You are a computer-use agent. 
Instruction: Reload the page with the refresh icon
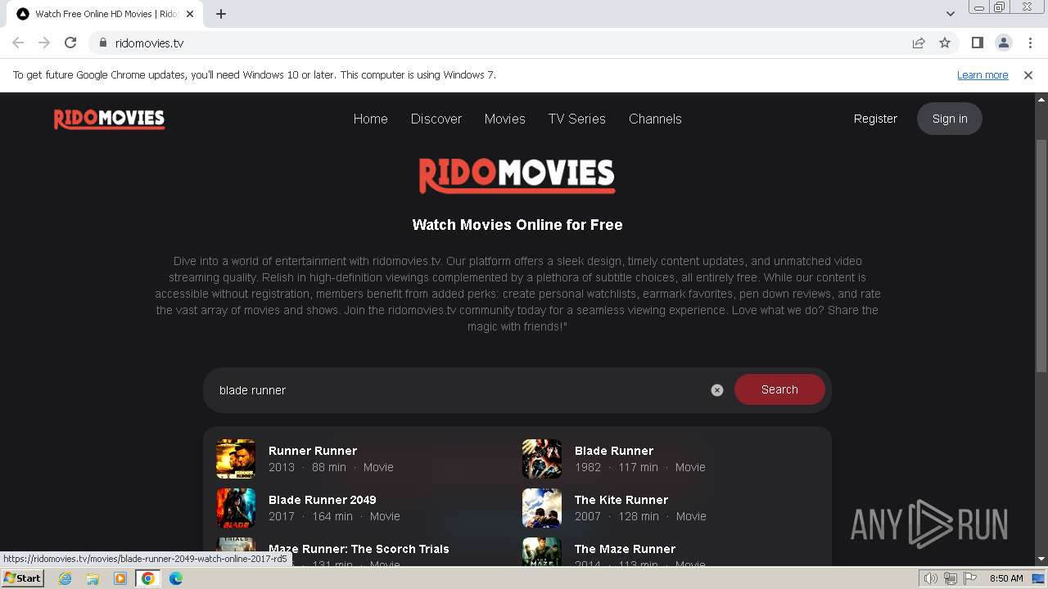70,43
